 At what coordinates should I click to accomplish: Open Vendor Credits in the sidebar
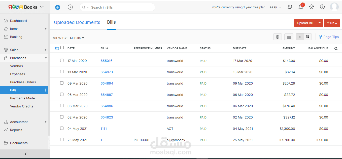[22, 106]
